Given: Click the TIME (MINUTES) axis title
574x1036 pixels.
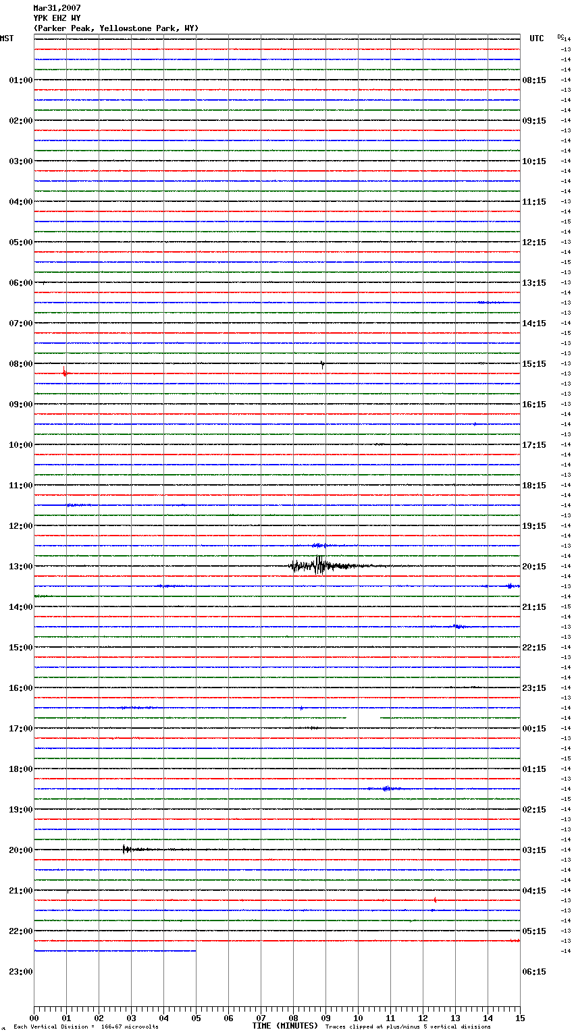Looking at the screenshot, I should pos(285,1026).
